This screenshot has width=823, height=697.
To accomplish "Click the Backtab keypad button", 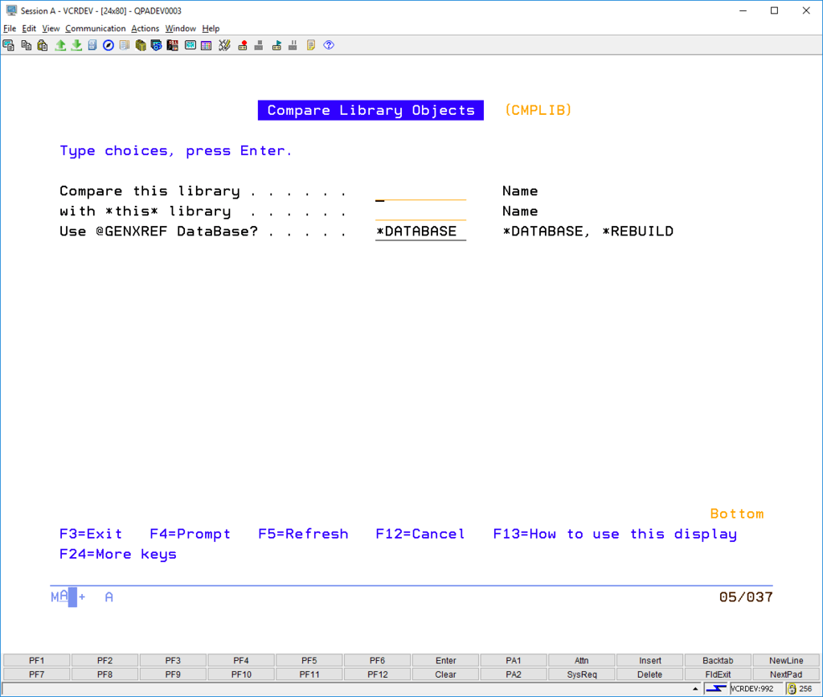I will click(x=718, y=660).
